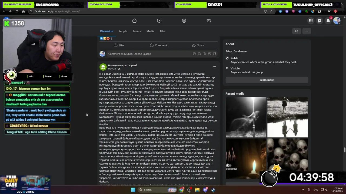Open the extensions puzzle menu

[320, 11]
